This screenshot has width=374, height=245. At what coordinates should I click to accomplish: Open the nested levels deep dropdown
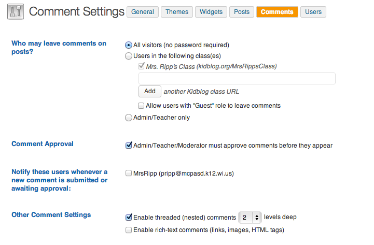click(x=250, y=218)
